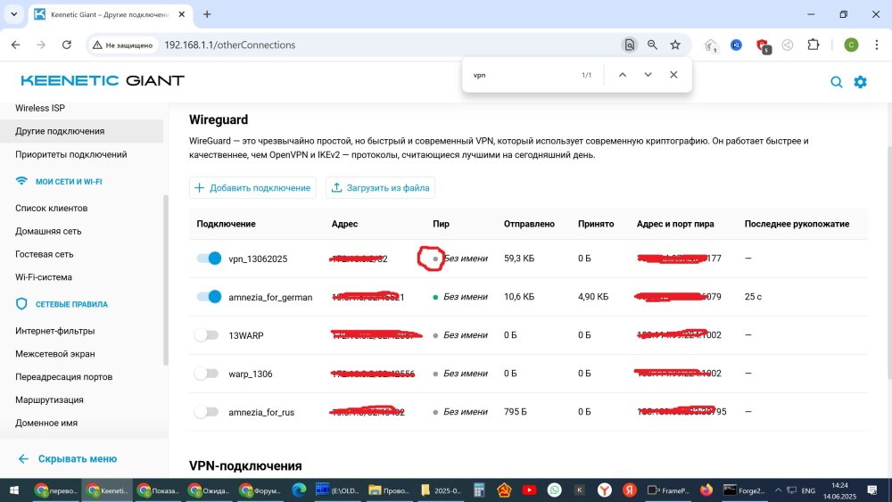
Task: Select 'Другие подключения' in sidebar
Action: (x=81, y=131)
